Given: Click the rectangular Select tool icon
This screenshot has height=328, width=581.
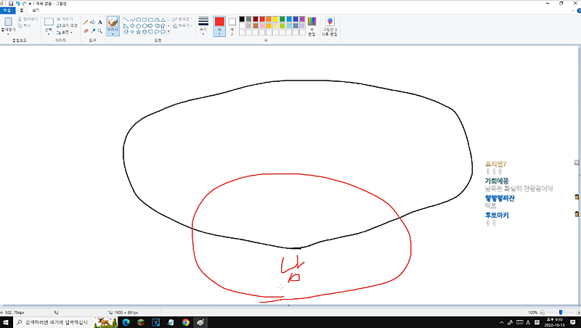Looking at the screenshot, I should [49, 22].
